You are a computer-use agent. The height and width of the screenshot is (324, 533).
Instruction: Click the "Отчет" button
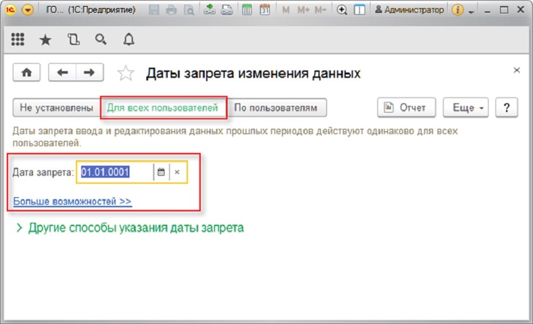coord(406,108)
